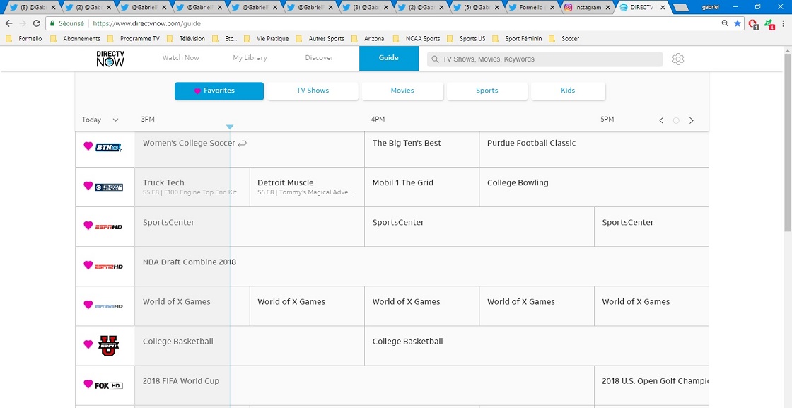Viewport: 792px width, 408px height.
Task: Open the Chrome three-dot menu
Action: [783, 23]
